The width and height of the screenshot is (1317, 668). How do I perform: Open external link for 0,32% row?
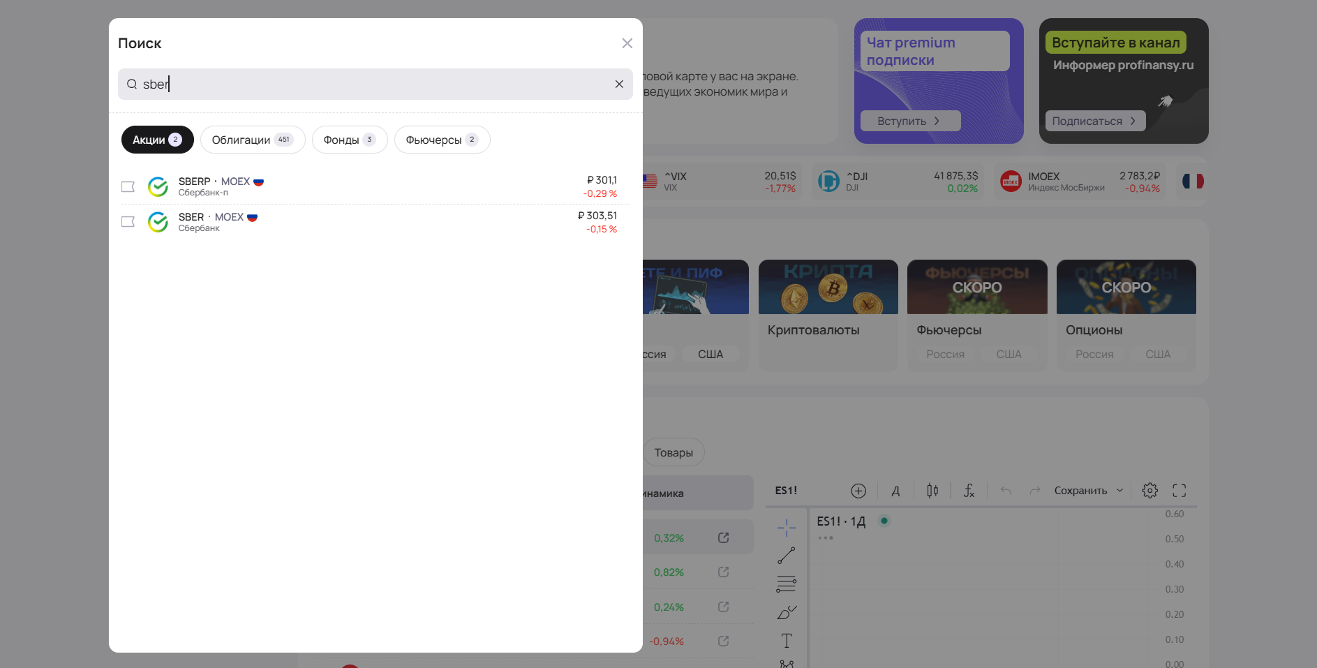(x=724, y=537)
